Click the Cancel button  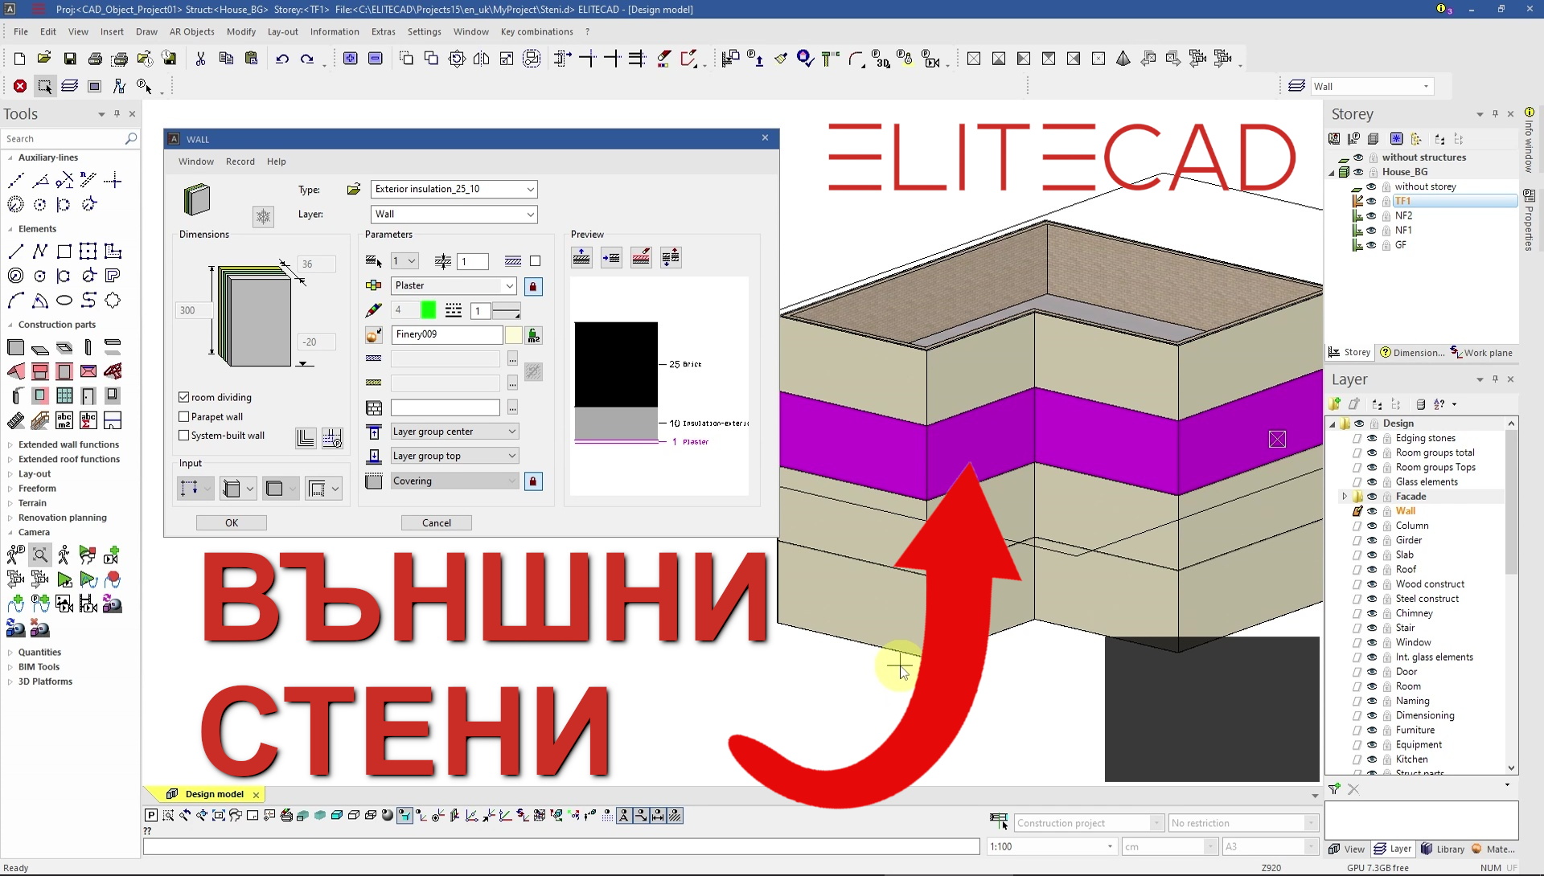tap(437, 523)
